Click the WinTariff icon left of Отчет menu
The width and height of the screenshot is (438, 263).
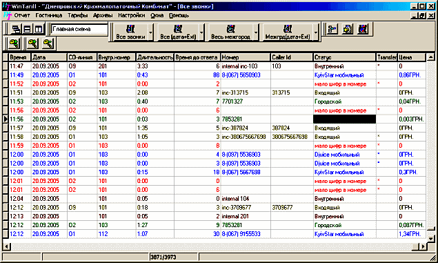(x=8, y=16)
